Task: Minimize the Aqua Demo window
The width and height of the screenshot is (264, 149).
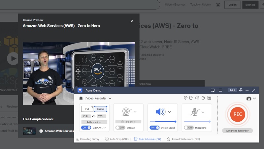Action: (x=247, y=90)
